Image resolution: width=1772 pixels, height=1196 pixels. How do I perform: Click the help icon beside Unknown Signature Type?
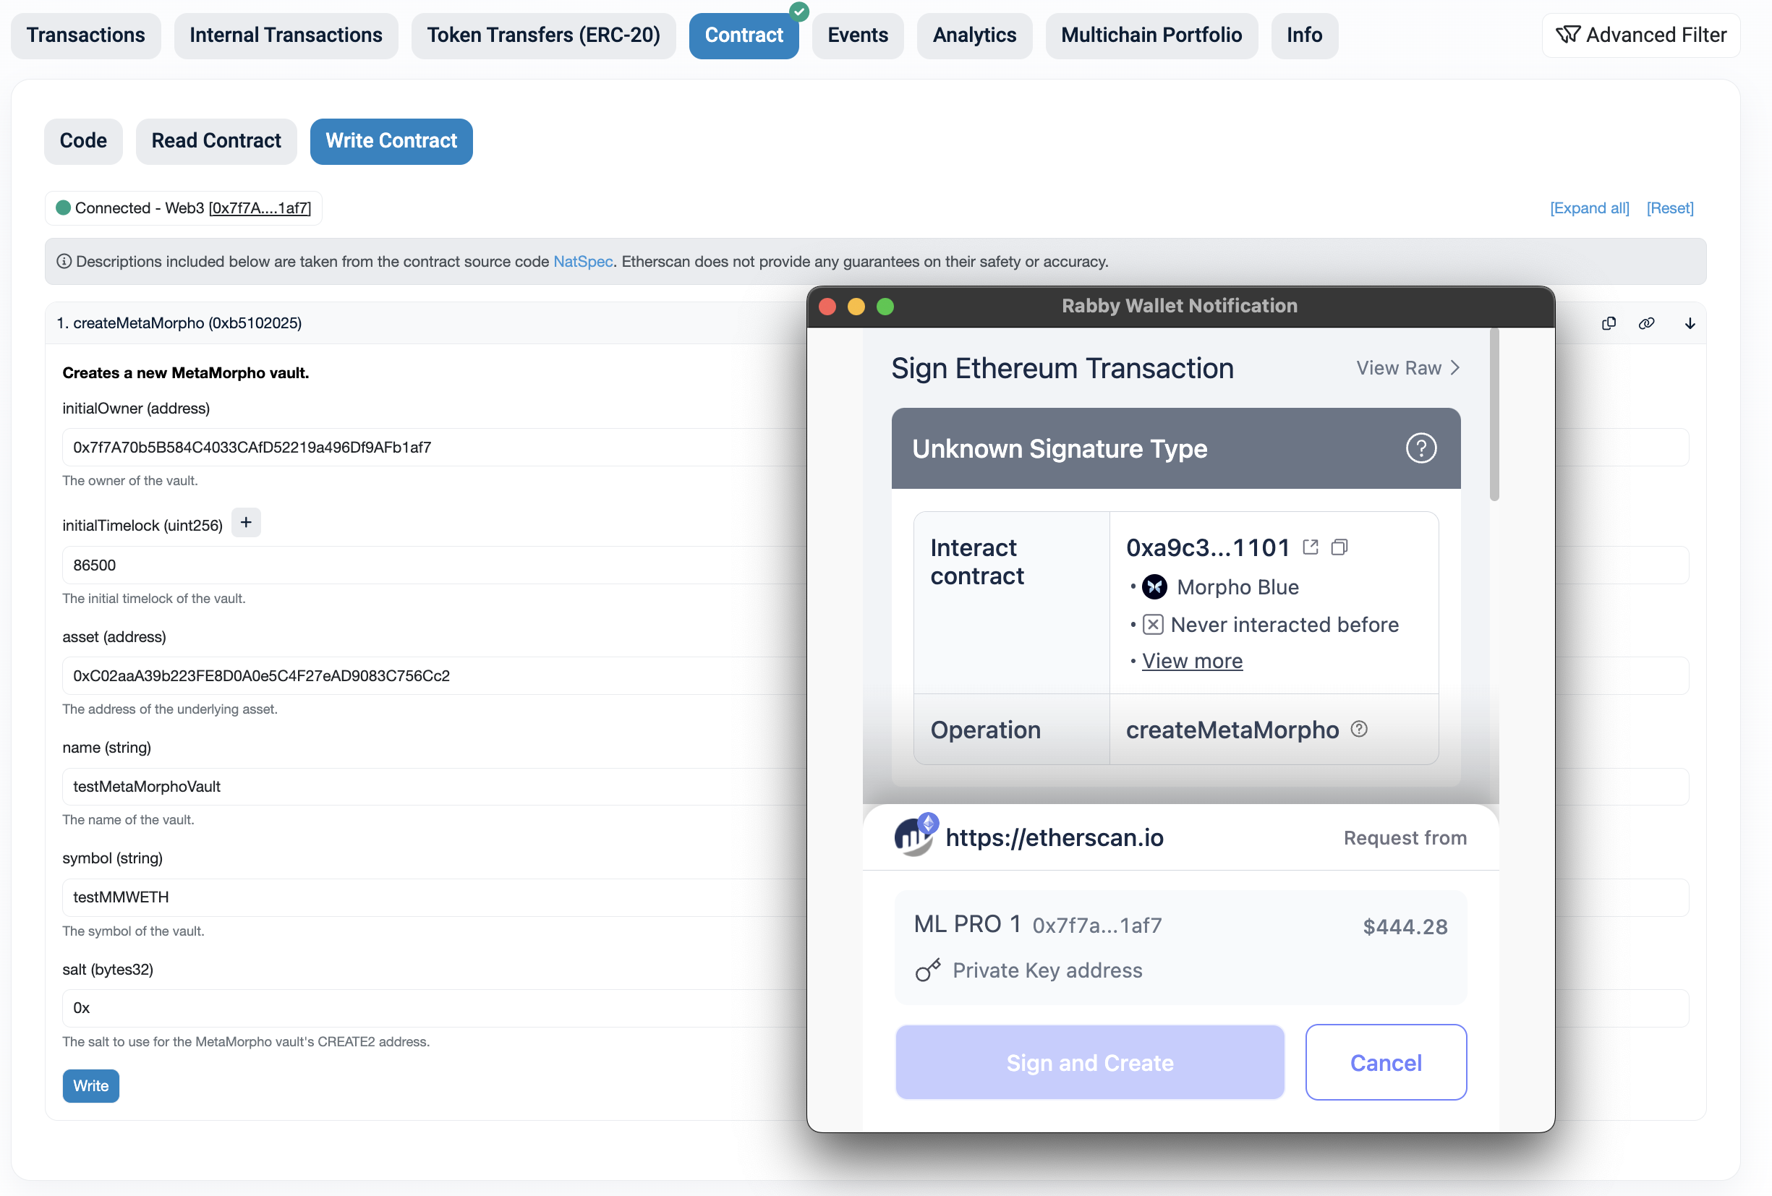(1420, 448)
